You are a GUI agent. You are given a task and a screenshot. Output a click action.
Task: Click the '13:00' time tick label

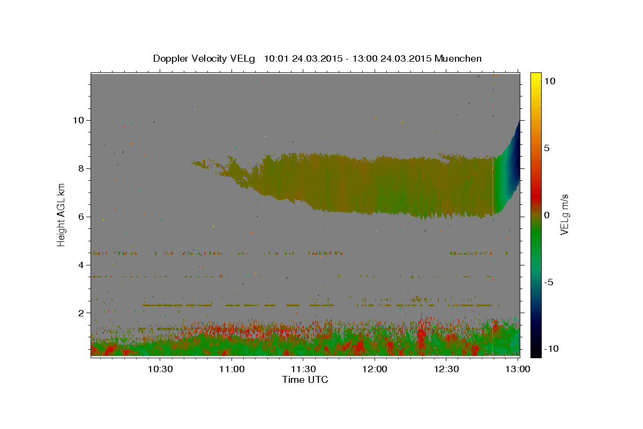[x=518, y=369]
